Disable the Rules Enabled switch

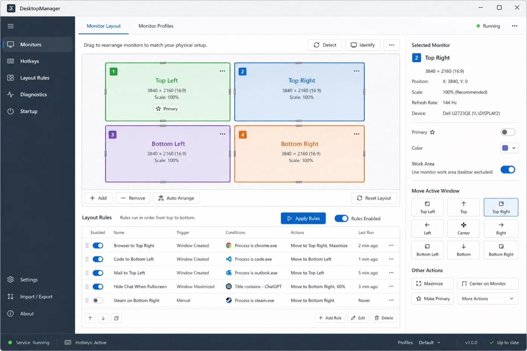(341, 219)
